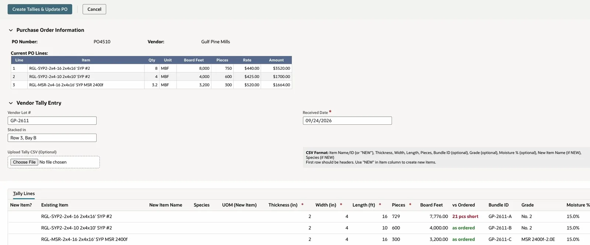This screenshot has width=590, height=245.
Task: Click PO number PO4510
Action: coord(102,42)
